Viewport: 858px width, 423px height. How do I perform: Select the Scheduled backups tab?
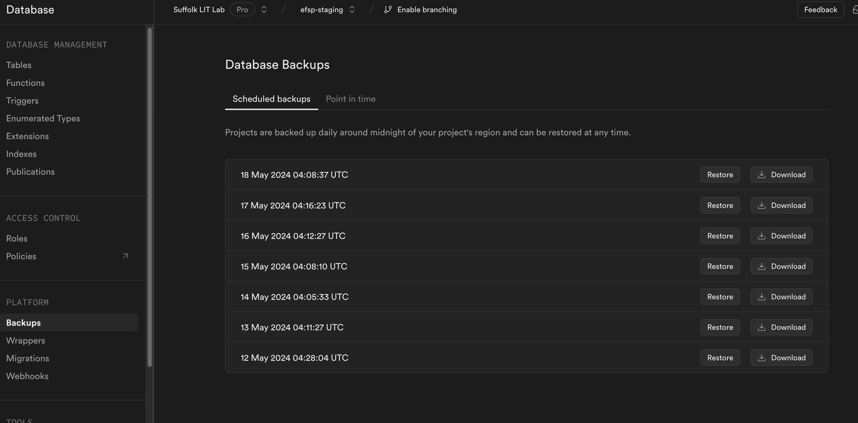pyautogui.click(x=271, y=99)
